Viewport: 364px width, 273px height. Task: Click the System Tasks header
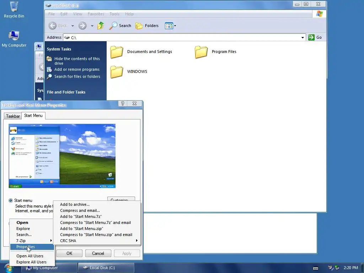[x=59, y=49]
